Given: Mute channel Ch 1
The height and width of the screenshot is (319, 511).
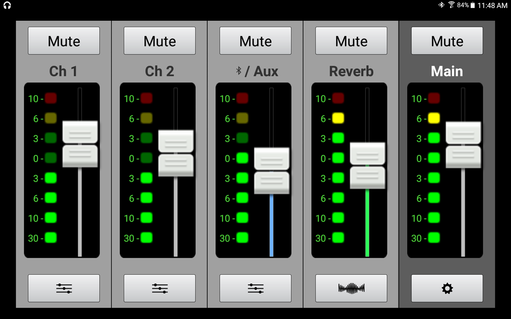Looking at the screenshot, I should (x=64, y=41).
